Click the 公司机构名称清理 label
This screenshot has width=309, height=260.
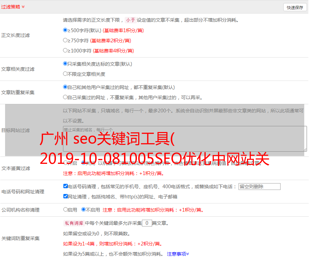tap(20, 210)
